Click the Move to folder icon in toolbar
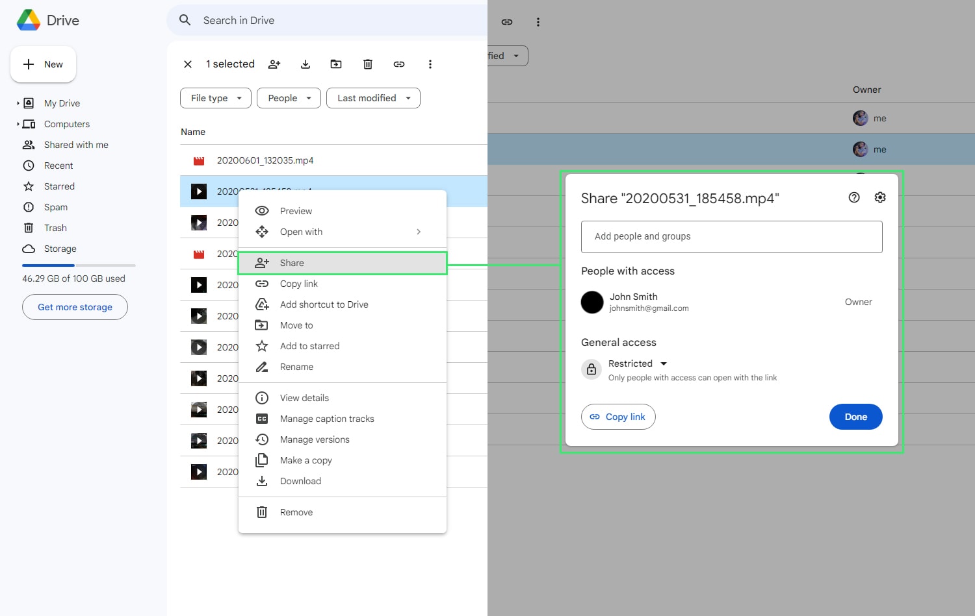975x616 pixels. (336, 64)
